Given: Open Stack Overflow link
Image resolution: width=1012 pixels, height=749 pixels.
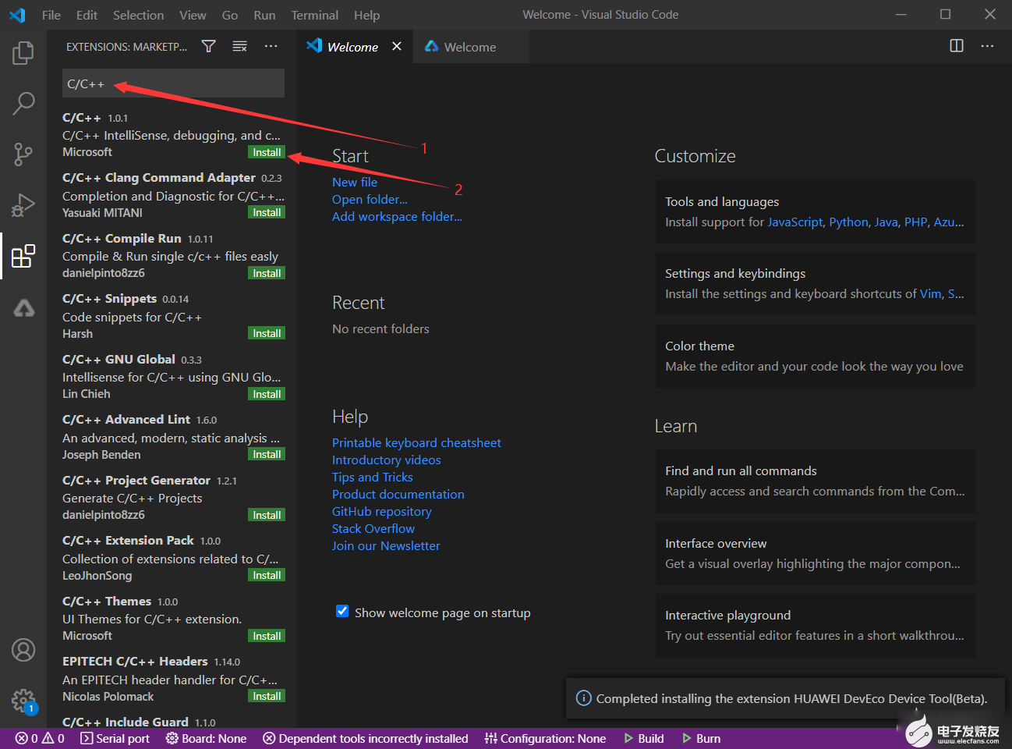Looking at the screenshot, I should click(x=373, y=528).
